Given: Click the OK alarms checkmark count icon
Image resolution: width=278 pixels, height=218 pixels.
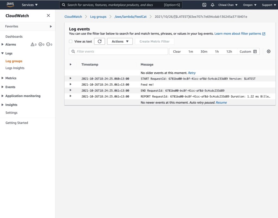Looking at the screenshot, I should pos(40,44).
